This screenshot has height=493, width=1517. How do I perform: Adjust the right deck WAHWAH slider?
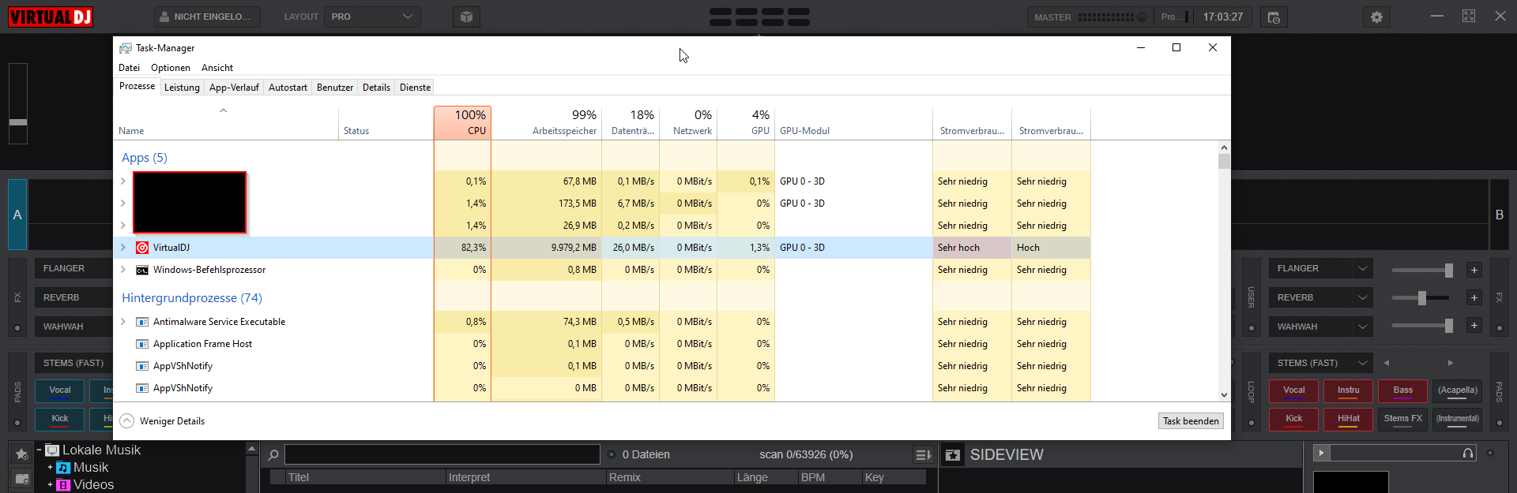pyautogui.click(x=1422, y=326)
